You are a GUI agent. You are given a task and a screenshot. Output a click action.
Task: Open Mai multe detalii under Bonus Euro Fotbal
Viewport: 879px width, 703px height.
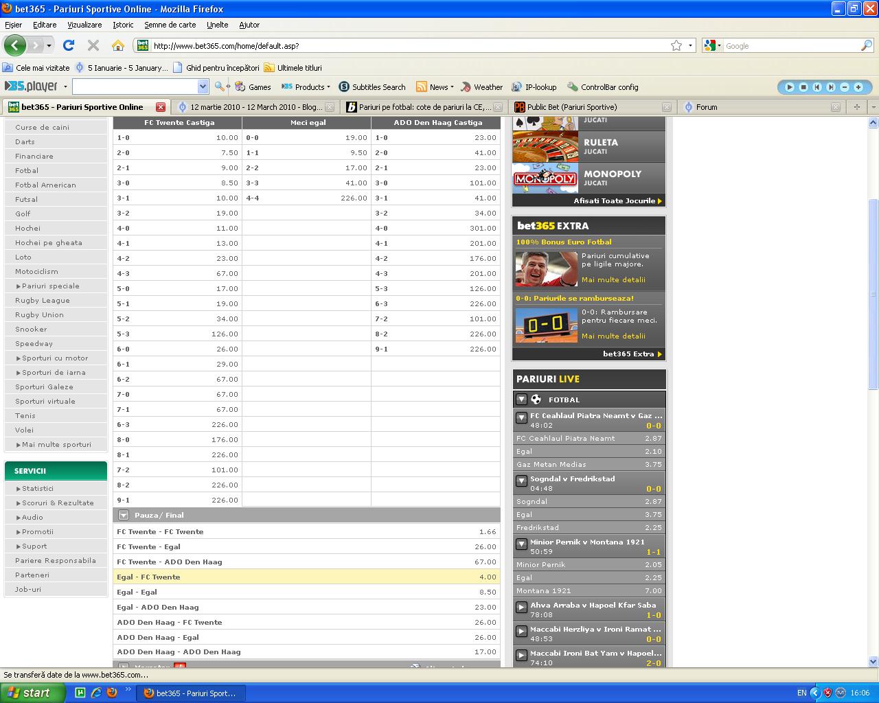tap(613, 280)
